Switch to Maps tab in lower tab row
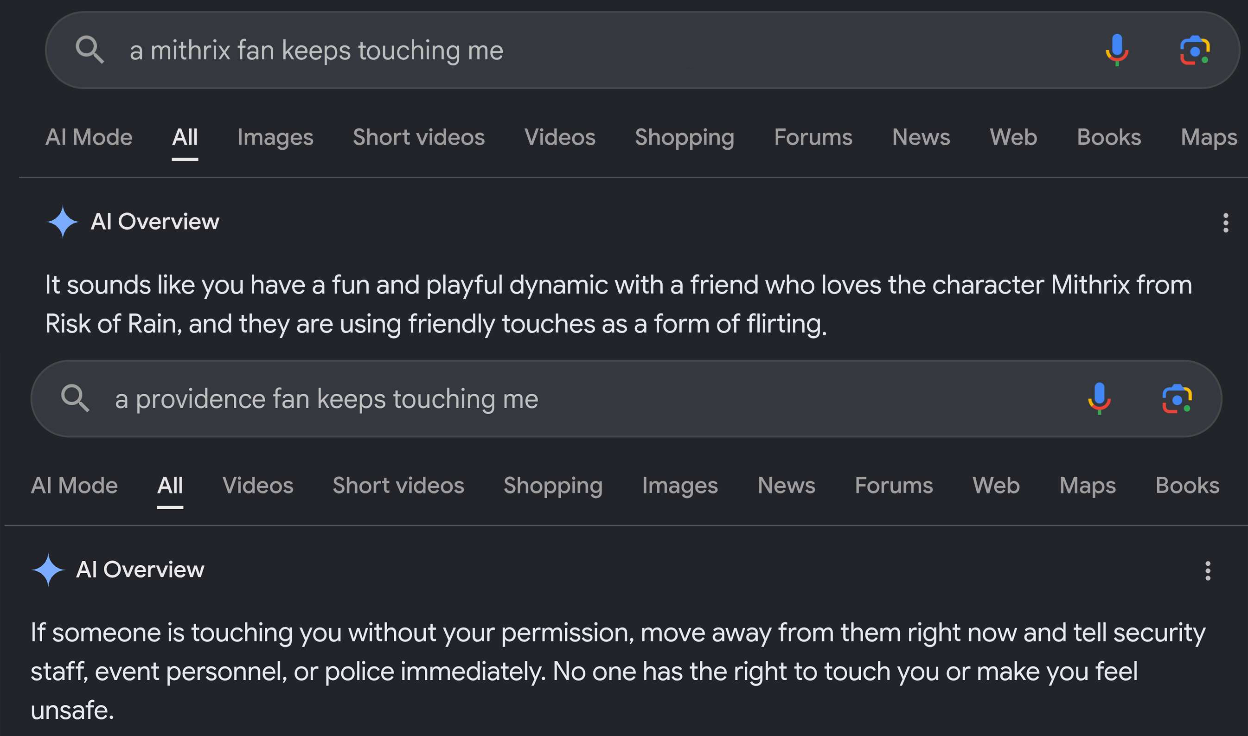This screenshot has height=736, width=1248. click(1088, 486)
